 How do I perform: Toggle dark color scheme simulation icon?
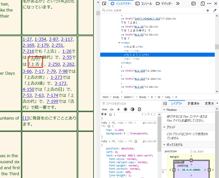132,109
